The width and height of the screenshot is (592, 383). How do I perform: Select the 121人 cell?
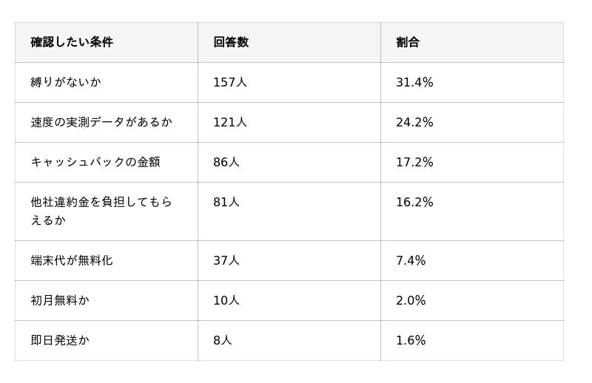pos(230,122)
